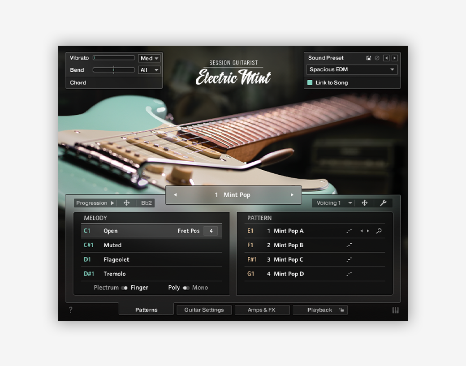466x366 pixels.
Task: Save the current sound preset
Action: [x=368, y=58]
